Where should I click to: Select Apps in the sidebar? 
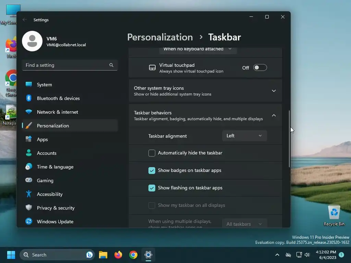click(70, 139)
